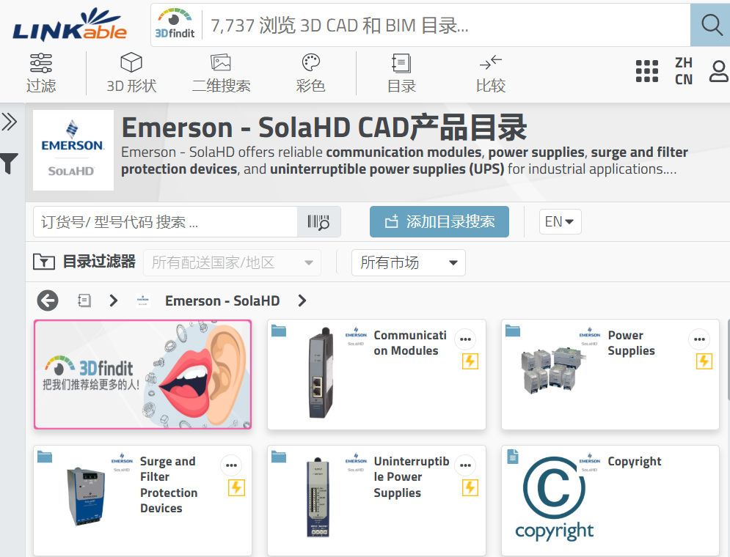This screenshot has width=730, height=557.
Task: Click Surge and Filter product image
Action: point(87,496)
